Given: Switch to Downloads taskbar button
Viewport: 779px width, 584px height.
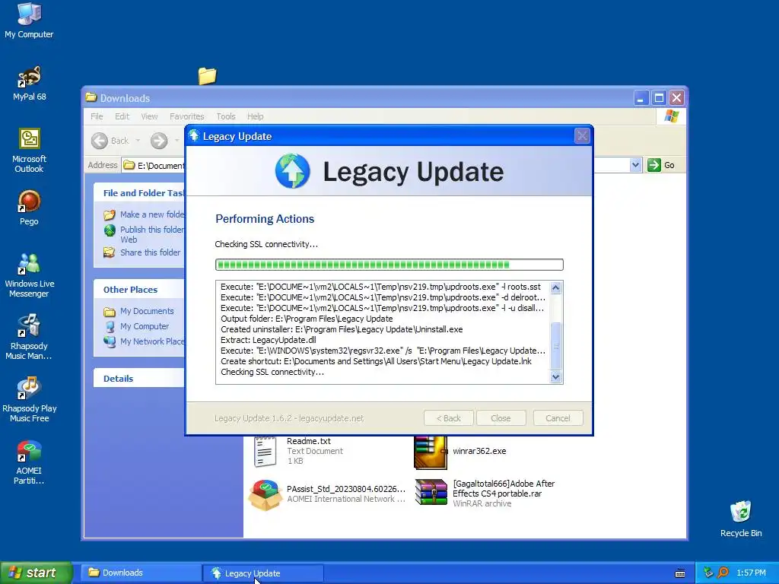Looking at the screenshot, I should (141, 573).
